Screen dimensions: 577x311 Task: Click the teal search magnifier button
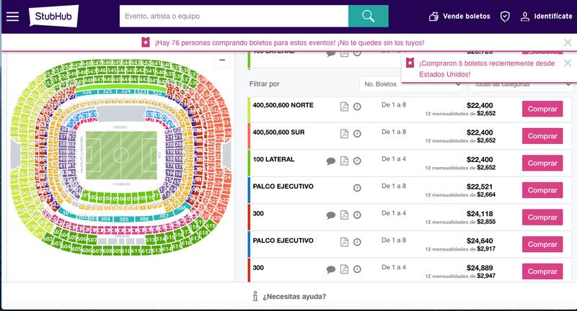pyautogui.click(x=368, y=16)
